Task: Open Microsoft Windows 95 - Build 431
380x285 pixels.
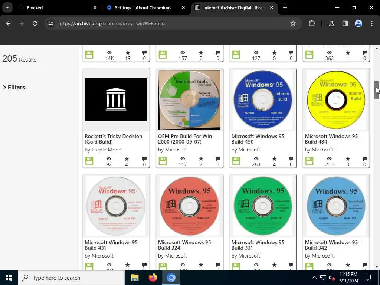Action: coord(113,245)
